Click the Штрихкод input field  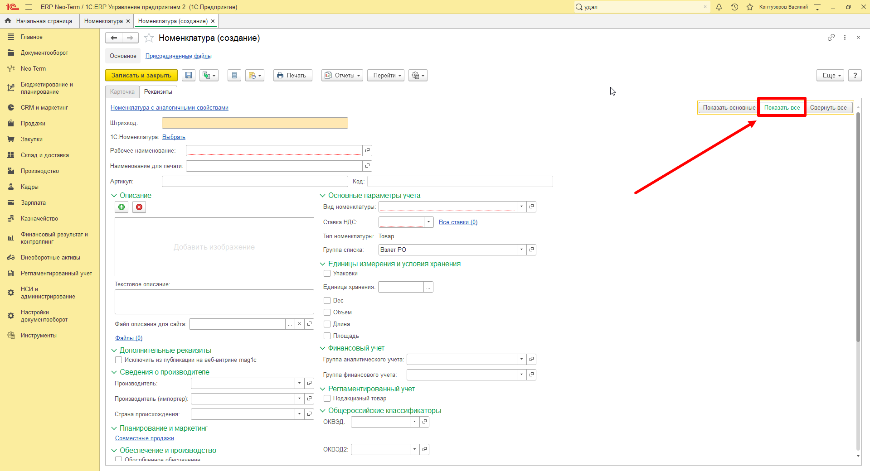(x=255, y=123)
